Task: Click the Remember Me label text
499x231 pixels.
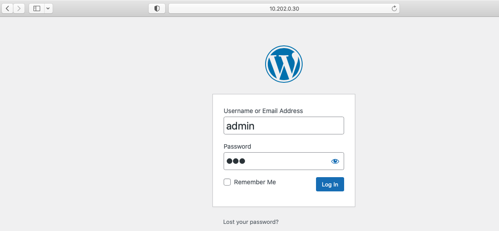Action: 255,182
